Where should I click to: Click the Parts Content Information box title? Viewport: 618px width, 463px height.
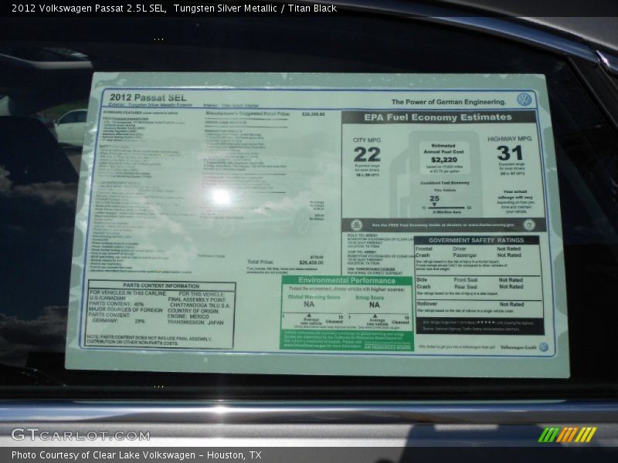click(x=160, y=286)
